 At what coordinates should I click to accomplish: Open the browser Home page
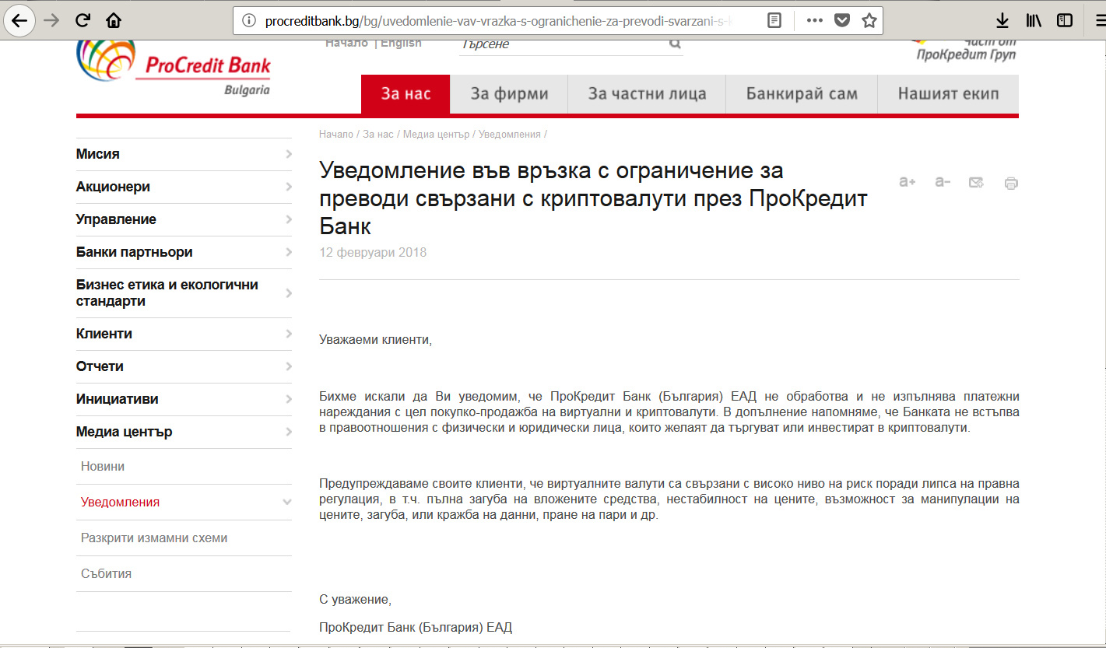coord(114,20)
